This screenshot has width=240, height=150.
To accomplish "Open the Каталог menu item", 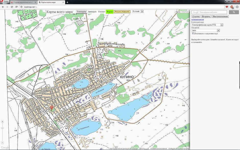I will click(x=102, y=12).
